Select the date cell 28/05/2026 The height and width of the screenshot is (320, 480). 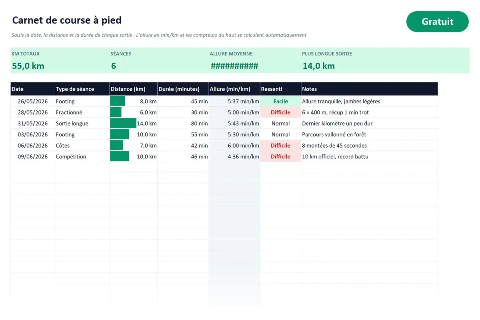point(33,112)
